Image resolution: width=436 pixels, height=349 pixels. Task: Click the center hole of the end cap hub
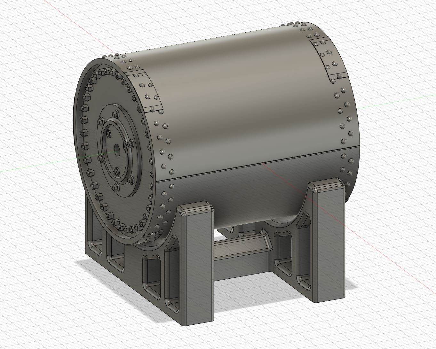[x=117, y=148]
